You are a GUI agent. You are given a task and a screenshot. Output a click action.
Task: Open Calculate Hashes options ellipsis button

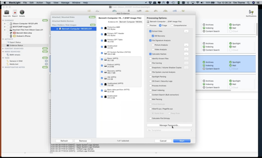click(x=186, y=54)
